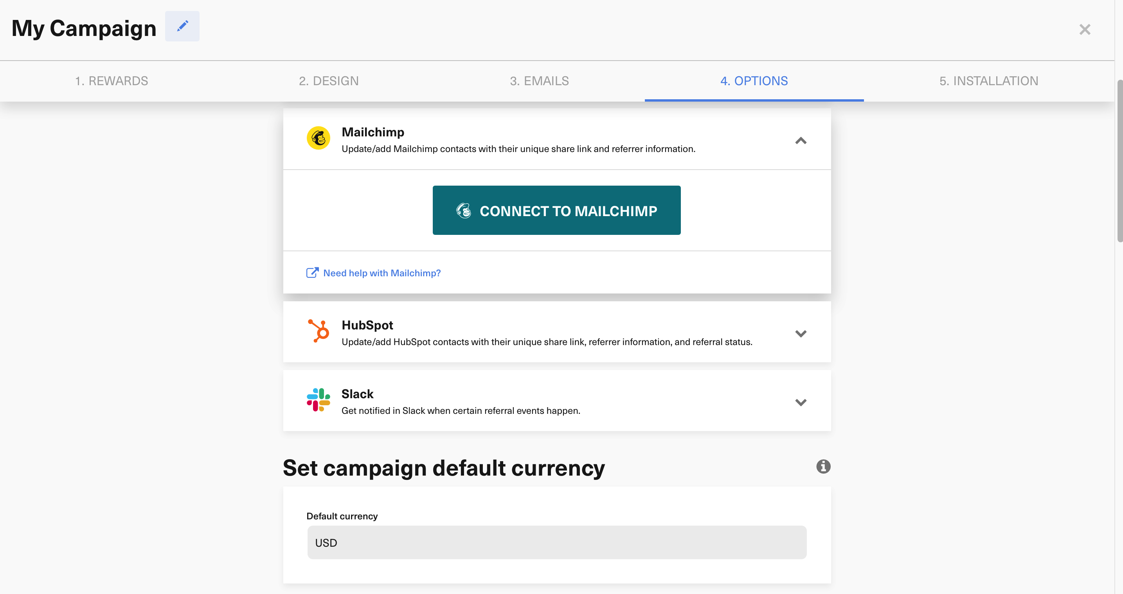This screenshot has width=1123, height=594.
Task: Click the HubSpot sprocket logo icon
Action: pyautogui.click(x=318, y=331)
